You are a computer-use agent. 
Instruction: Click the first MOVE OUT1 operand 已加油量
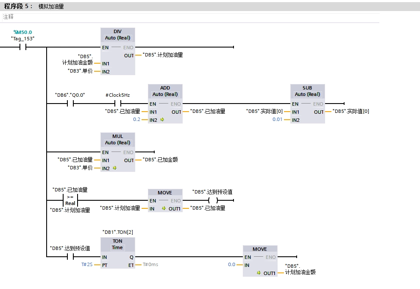[208, 208]
